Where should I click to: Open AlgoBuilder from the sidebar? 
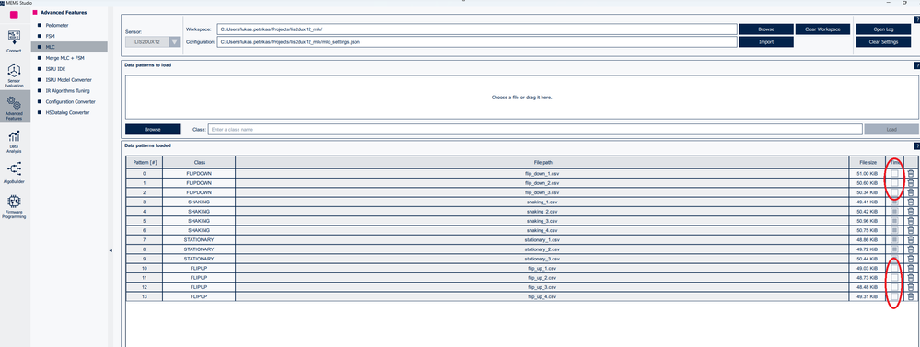(x=14, y=172)
